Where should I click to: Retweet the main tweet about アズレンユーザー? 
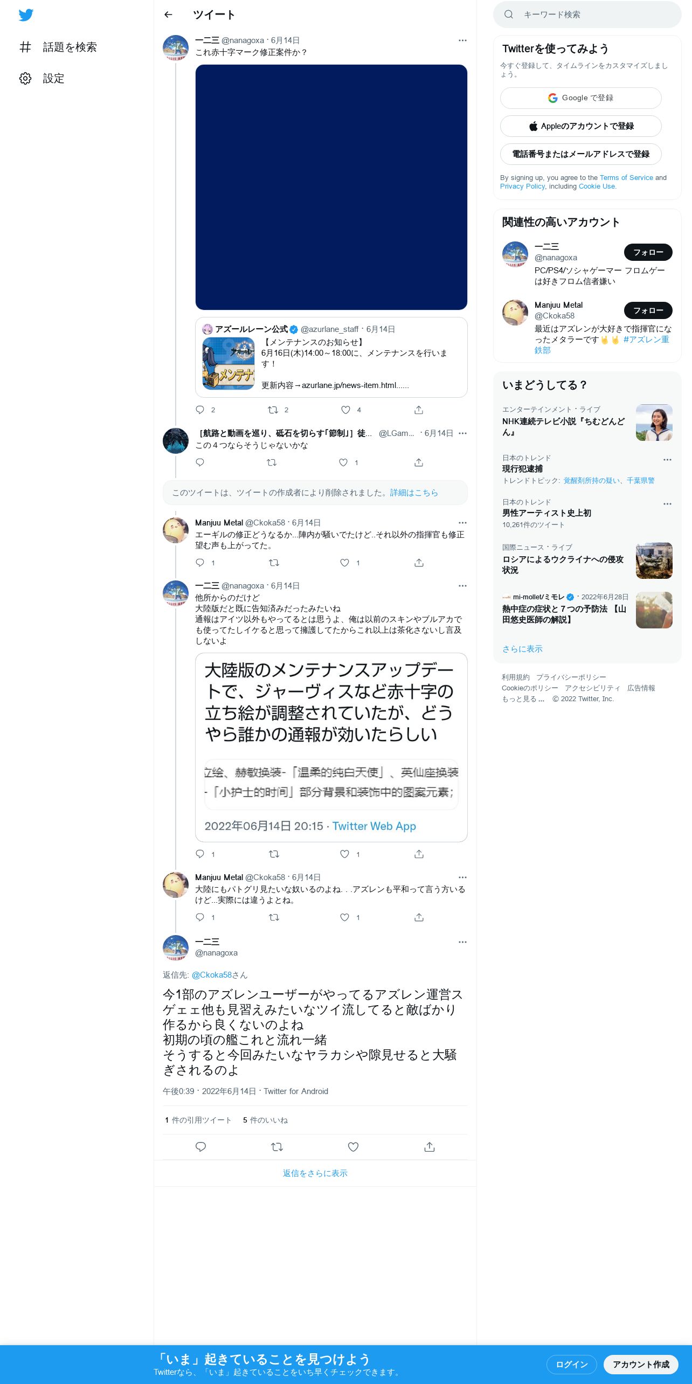coord(277,1147)
